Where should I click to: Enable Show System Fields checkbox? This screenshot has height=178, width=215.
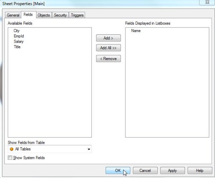10,158
